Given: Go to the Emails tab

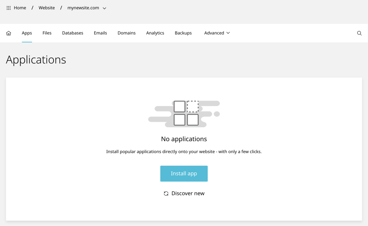Looking at the screenshot, I should (x=100, y=33).
